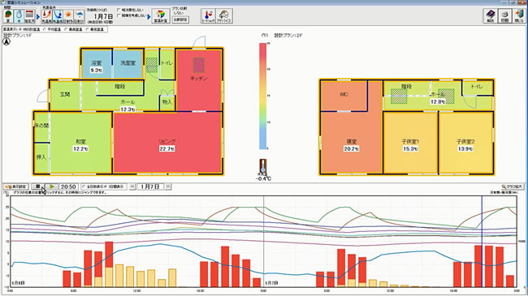528x296 pixels.
Task: Go to the next day arrow
Action: (x=167, y=187)
